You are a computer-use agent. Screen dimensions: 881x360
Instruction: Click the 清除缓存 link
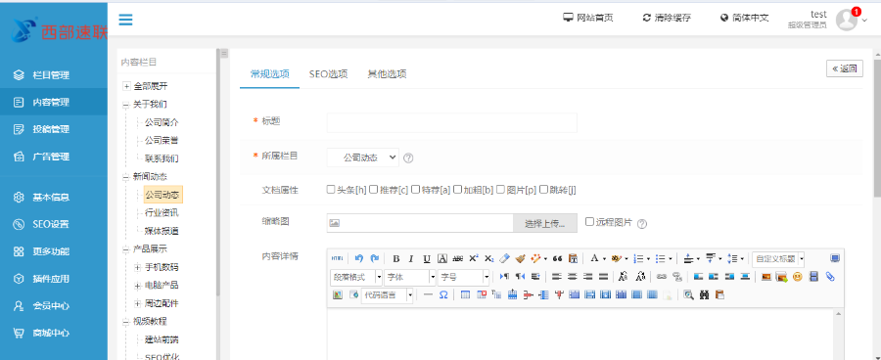[x=667, y=18]
